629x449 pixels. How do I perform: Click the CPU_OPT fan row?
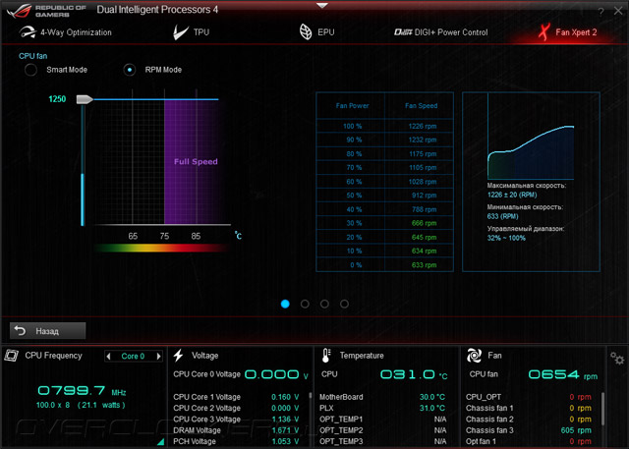(x=529, y=397)
